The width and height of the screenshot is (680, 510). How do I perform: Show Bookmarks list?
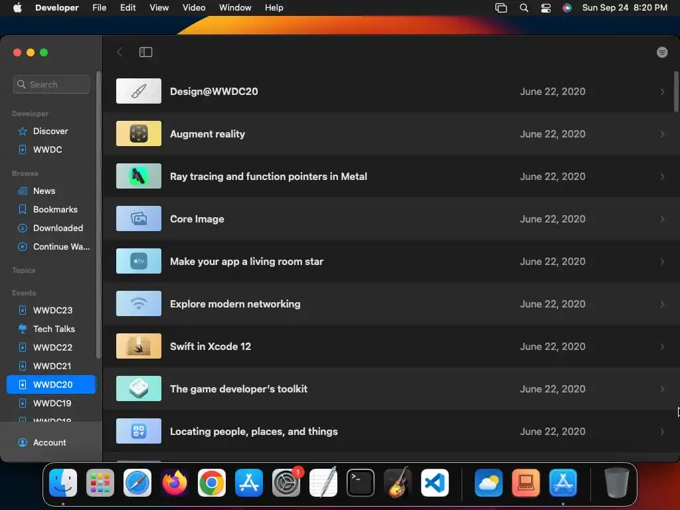(x=51, y=209)
